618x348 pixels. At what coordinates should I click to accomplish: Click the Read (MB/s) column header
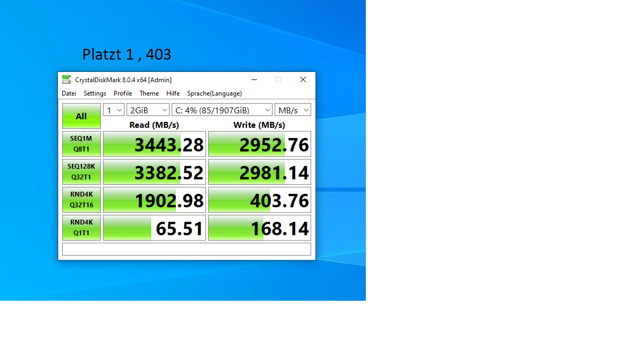[x=154, y=125]
